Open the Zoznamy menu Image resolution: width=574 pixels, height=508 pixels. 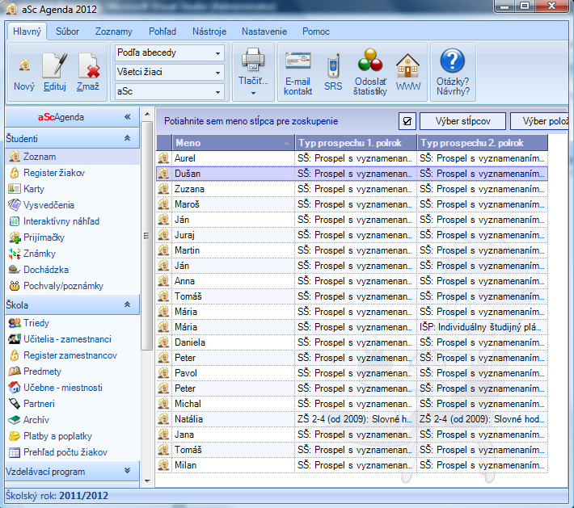[x=114, y=31]
